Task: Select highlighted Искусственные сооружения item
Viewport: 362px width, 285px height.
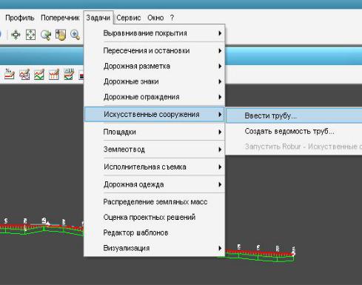Action: click(154, 114)
